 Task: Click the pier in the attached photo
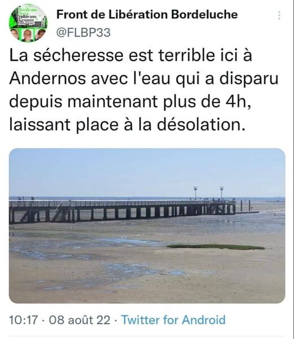[122, 211]
